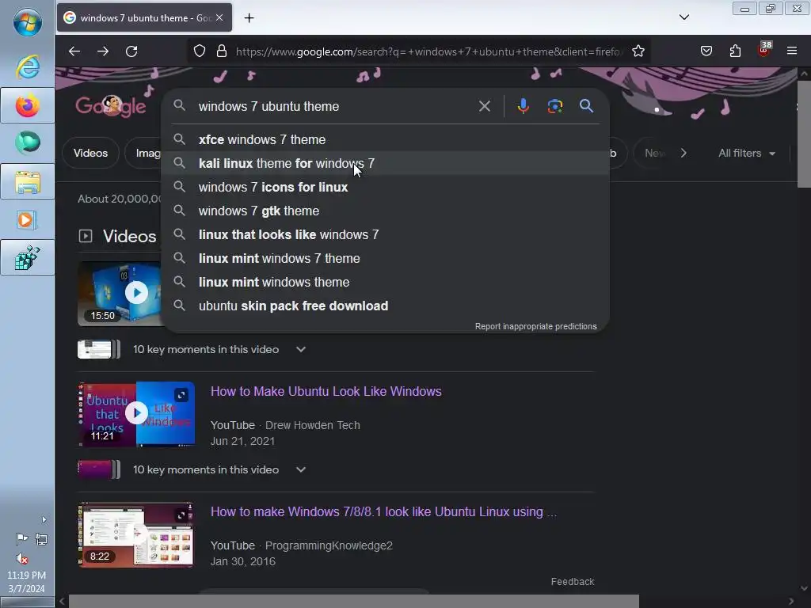Open the Extensions puzzle icon
Viewport: 811px width, 608px height.
tap(735, 51)
